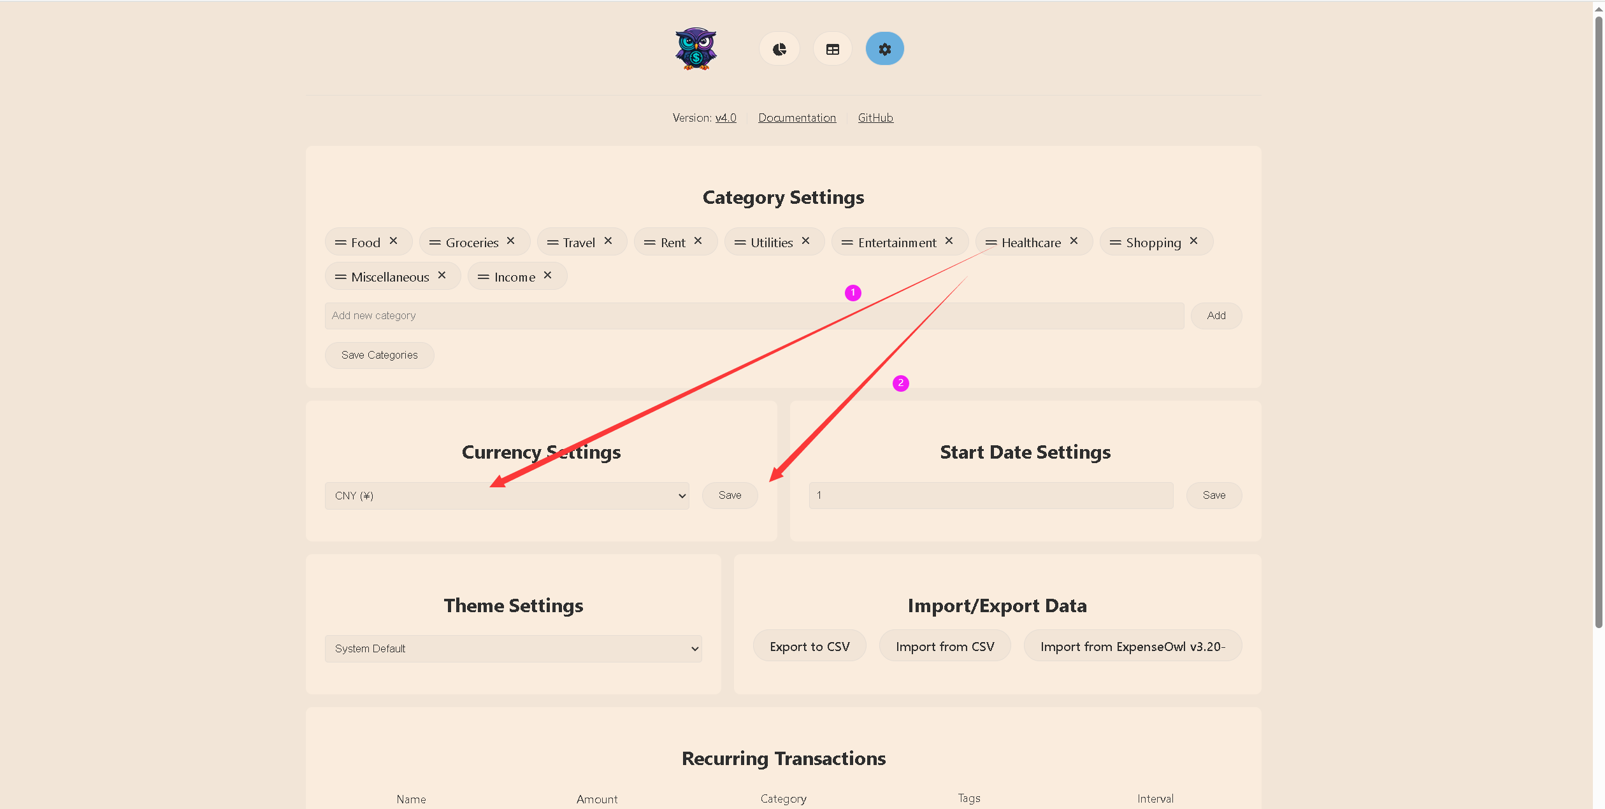Remove the Food category

[x=394, y=241]
